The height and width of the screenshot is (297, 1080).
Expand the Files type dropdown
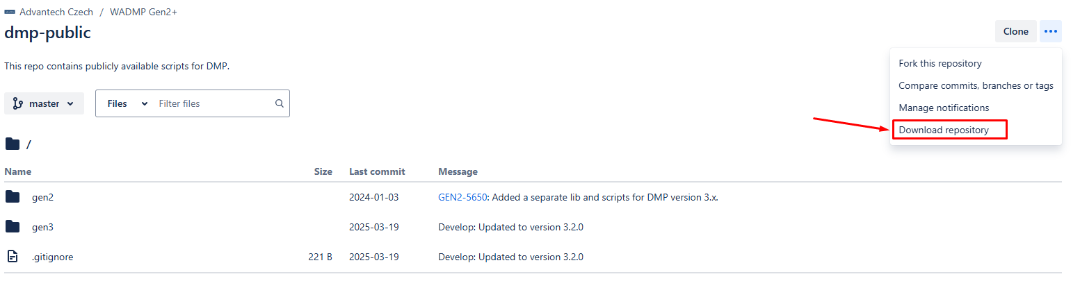[127, 103]
